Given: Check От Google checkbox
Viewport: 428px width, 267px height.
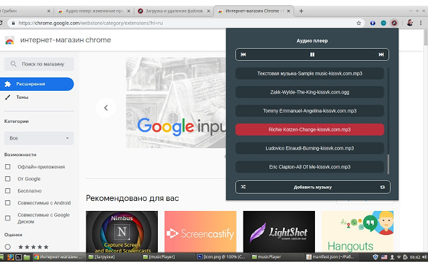Looking at the screenshot, I should click(7, 179).
